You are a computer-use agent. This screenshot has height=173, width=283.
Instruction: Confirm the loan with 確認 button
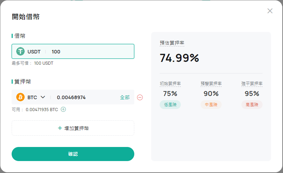[73, 154]
